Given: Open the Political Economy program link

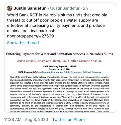Looking at the screenshot, I should point(92,72).
